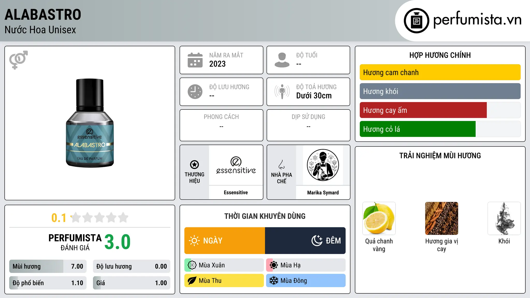Click the flower icon for Mùa Xuân
The height and width of the screenshot is (298, 530).
pos(192,265)
